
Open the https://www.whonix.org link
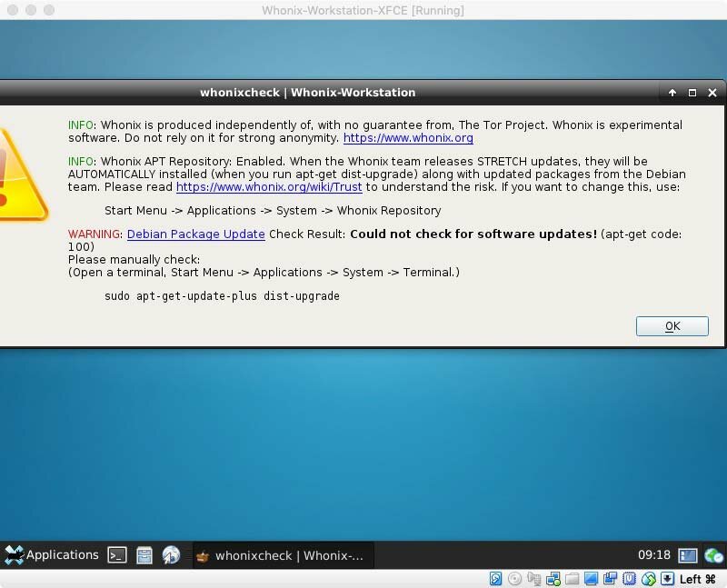coord(408,138)
